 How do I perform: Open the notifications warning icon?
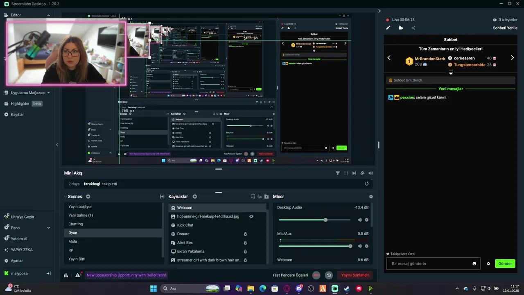78,275
